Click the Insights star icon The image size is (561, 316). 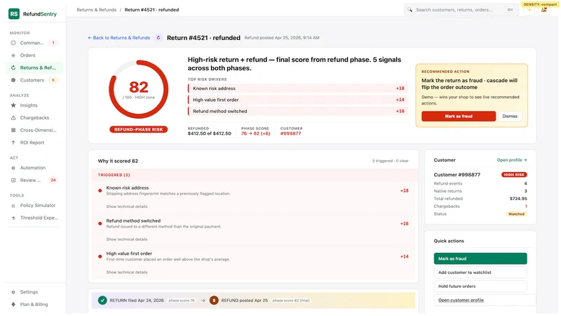[x=13, y=105]
